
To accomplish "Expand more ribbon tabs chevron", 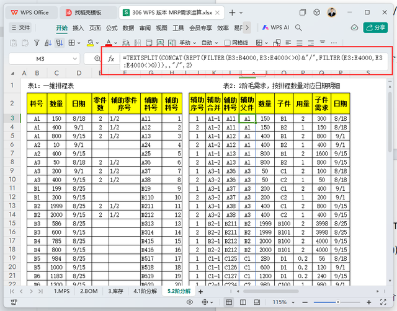I will [x=247, y=27].
